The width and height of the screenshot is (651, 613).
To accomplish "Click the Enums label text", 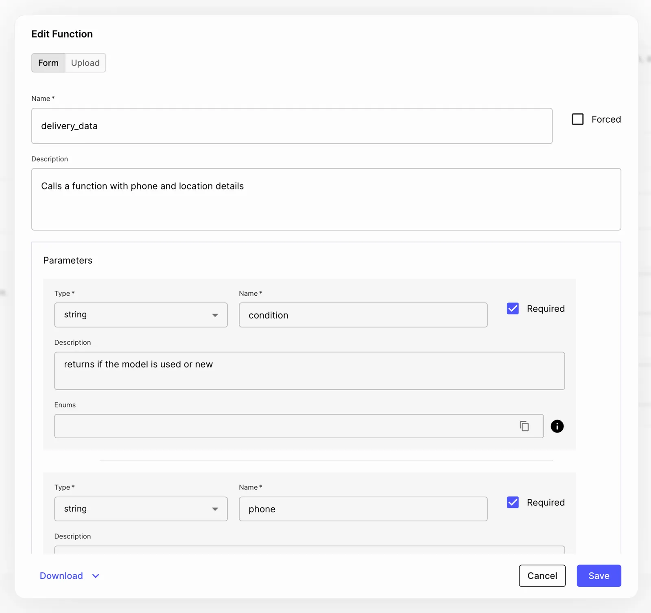I will point(65,405).
